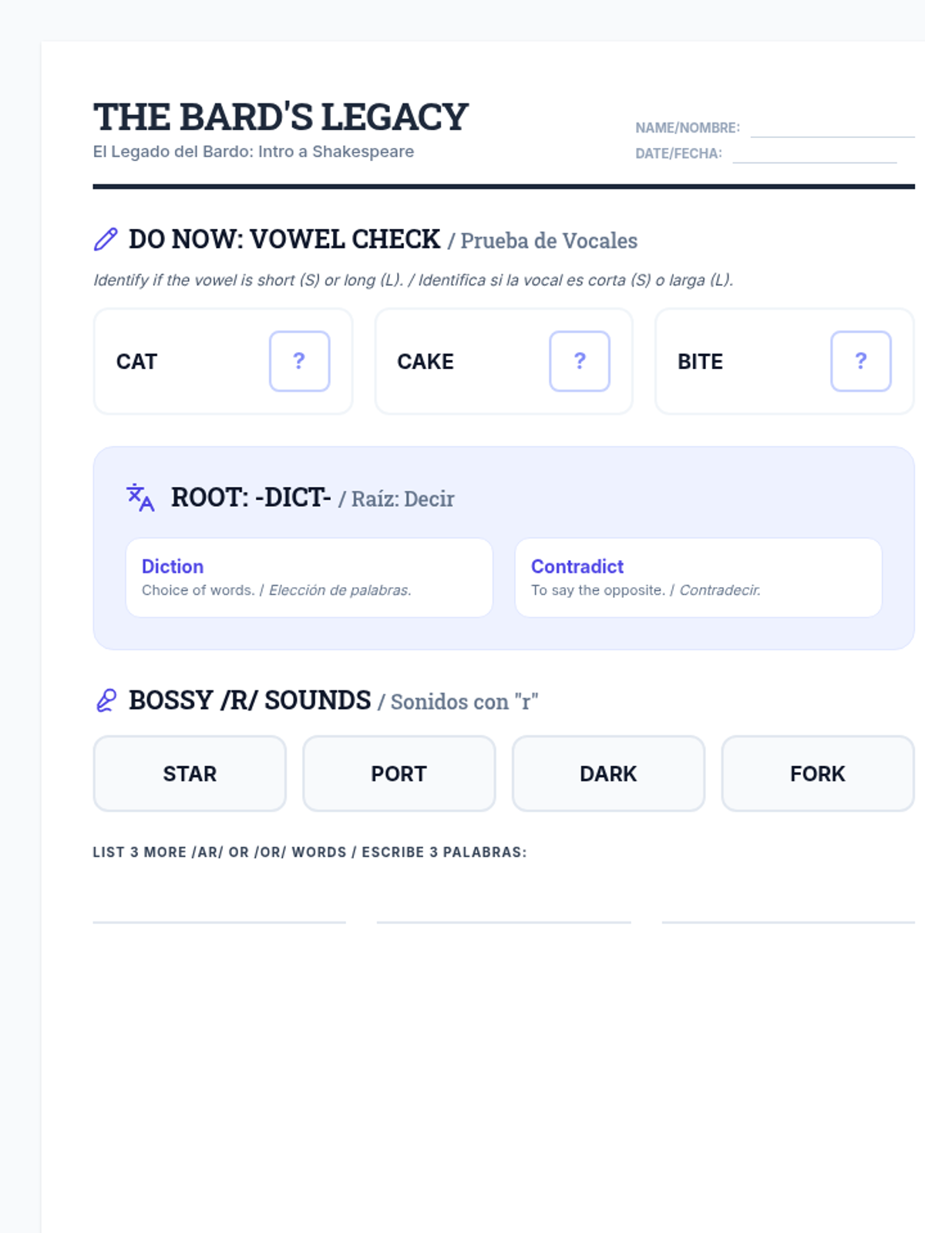Click The Bard's Legacy title
The height and width of the screenshot is (1233, 925).
tap(281, 117)
